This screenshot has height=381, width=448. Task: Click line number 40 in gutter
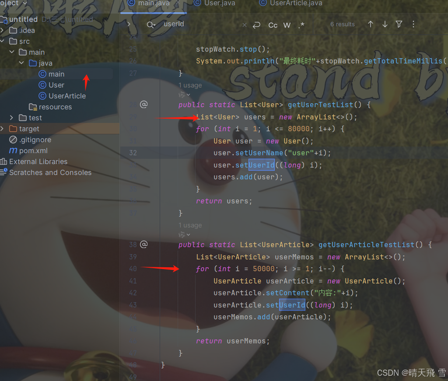pyautogui.click(x=133, y=269)
